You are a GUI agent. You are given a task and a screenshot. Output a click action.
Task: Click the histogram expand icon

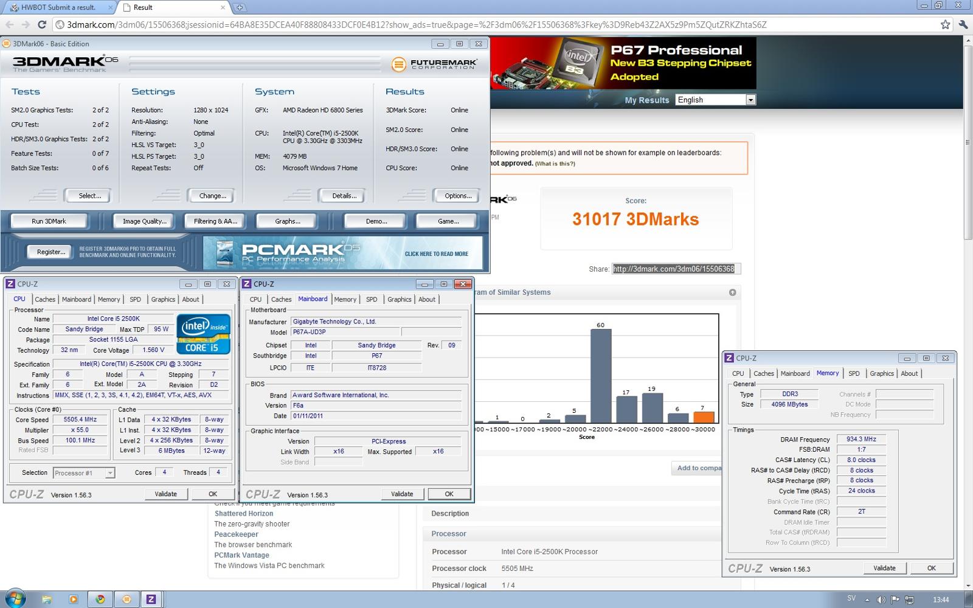pos(733,292)
